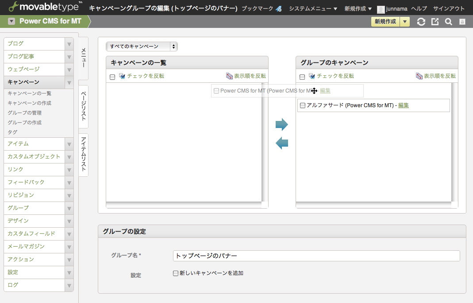Open the view site external link icon
The height and width of the screenshot is (303, 473).
coord(435,22)
